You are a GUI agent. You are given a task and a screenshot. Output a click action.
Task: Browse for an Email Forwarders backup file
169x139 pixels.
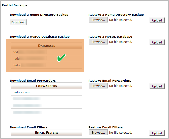tap(98, 86)
